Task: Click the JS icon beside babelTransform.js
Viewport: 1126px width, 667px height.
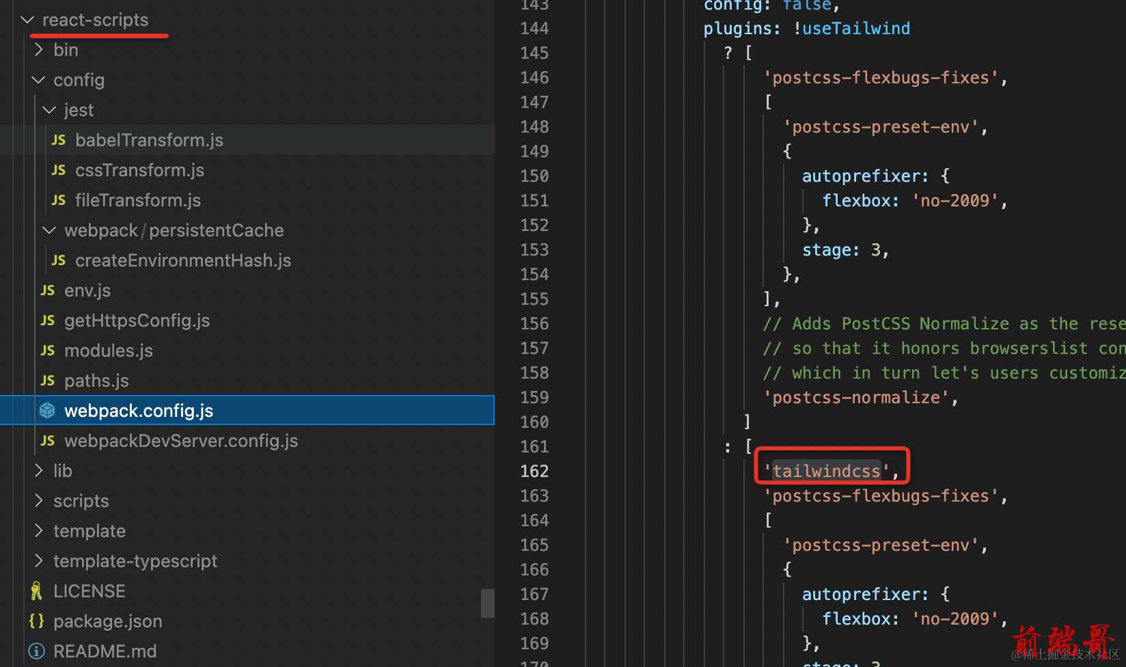Action: 59,140
